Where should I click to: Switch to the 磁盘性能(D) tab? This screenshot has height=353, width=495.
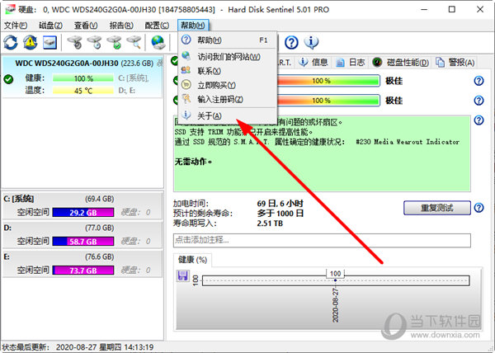[400, 63]
